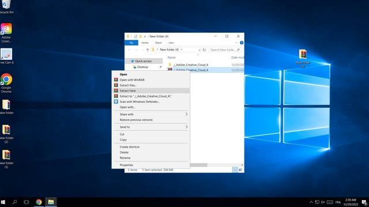Image resolution: width=369 pixels, height=207 pixels.
Task: Click Windows Defender shield icon in menu
Action: point(116,102)
